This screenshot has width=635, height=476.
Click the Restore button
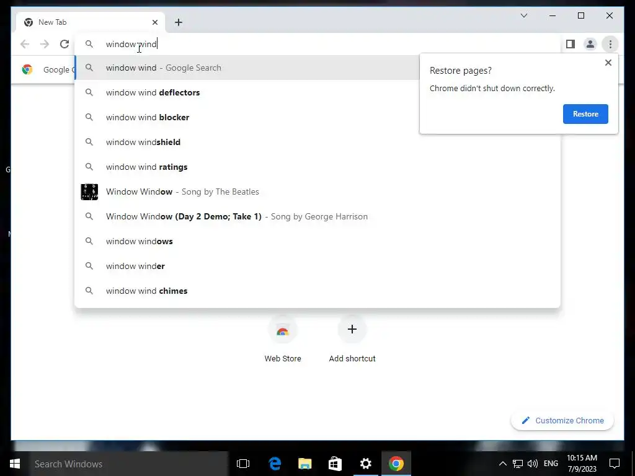pyautogui.click(x=585, y=114)
